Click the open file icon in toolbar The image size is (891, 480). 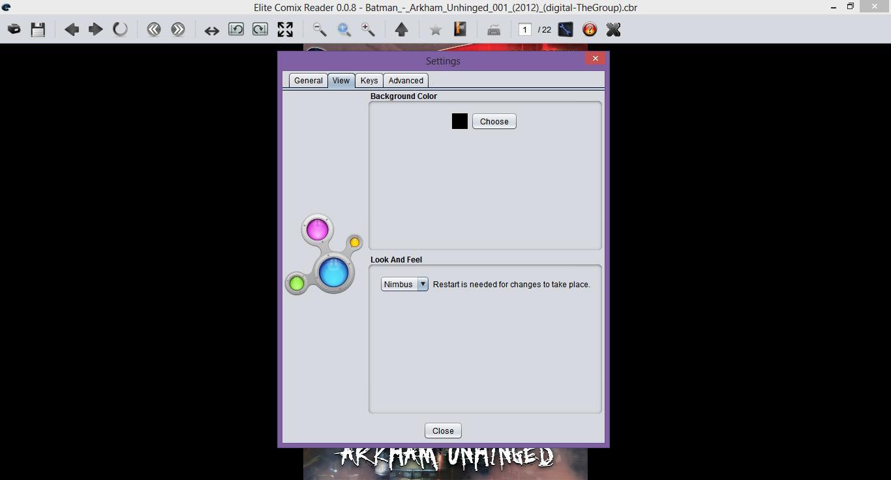pos(14,29)
